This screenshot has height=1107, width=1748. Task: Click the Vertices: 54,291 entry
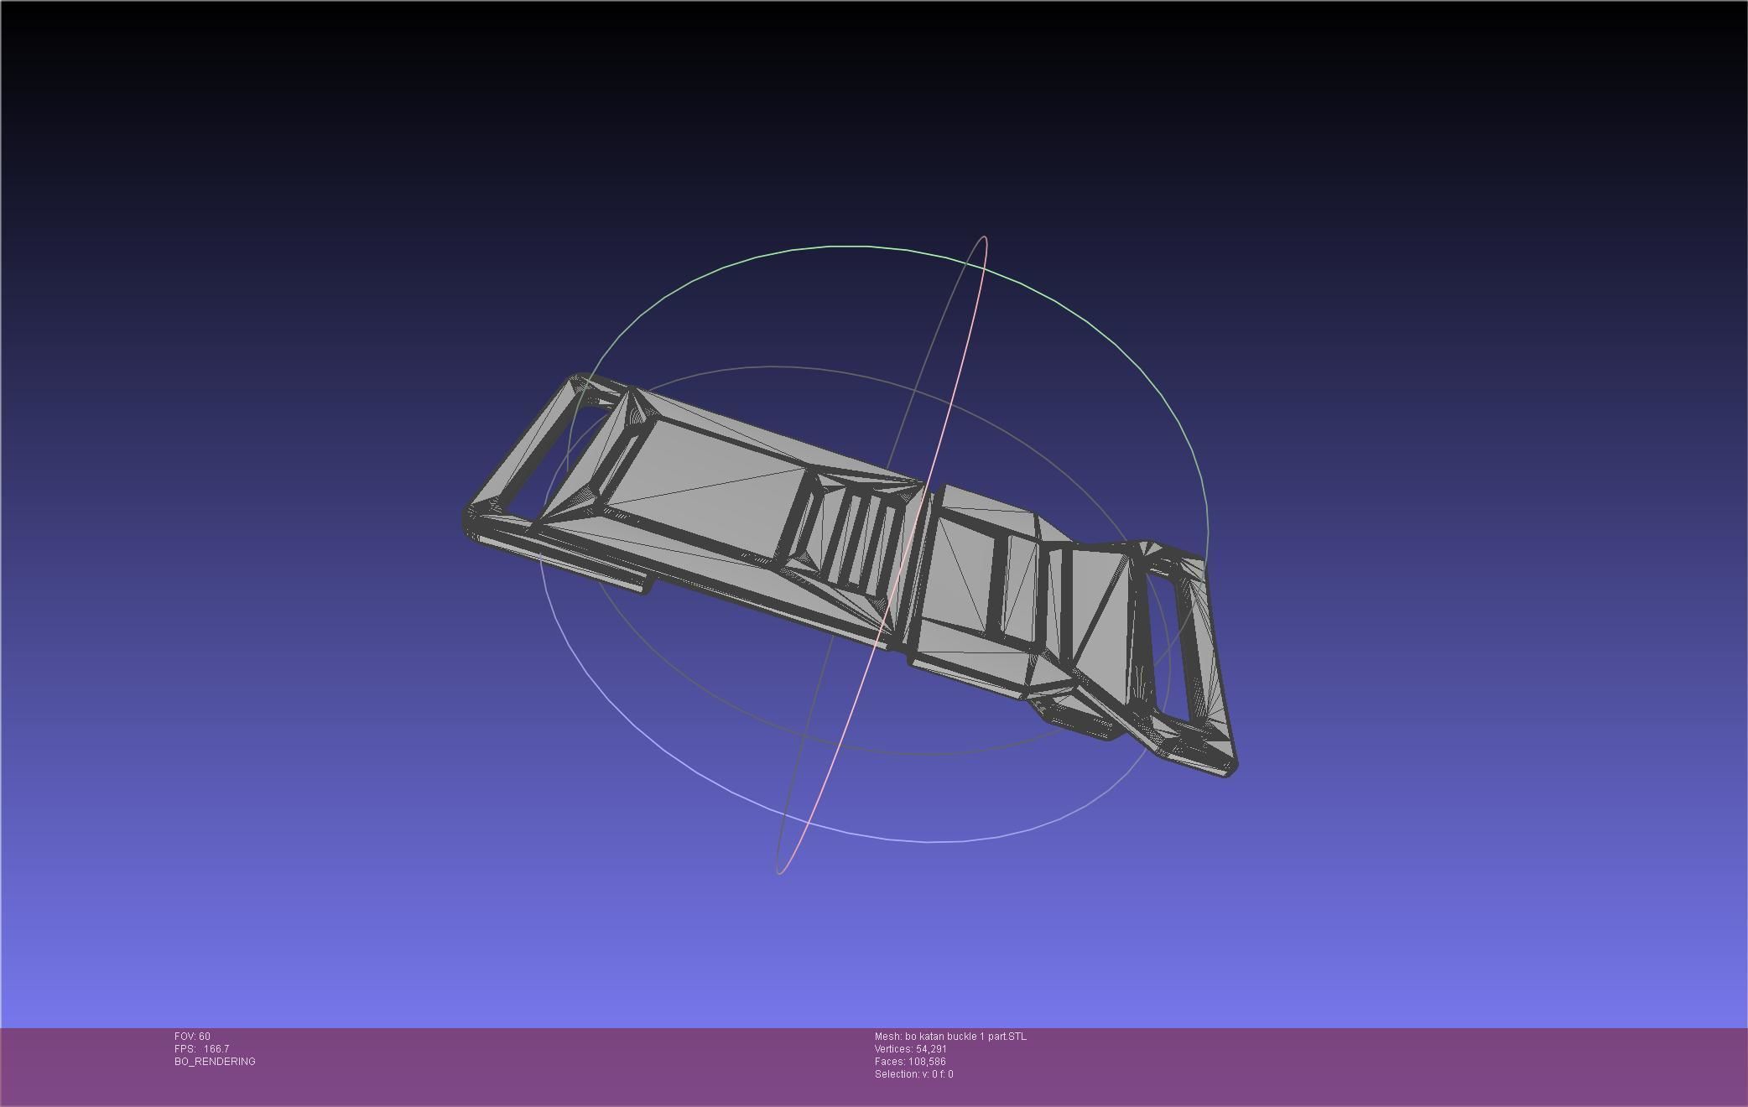pos(910,1049)
